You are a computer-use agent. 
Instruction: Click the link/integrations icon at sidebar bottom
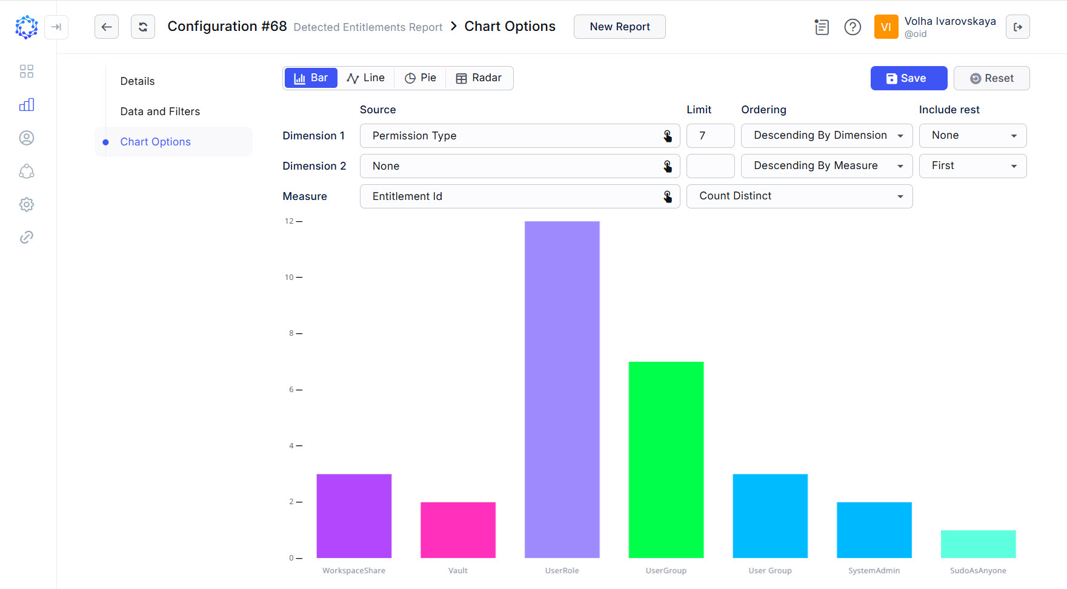(26, 237)
